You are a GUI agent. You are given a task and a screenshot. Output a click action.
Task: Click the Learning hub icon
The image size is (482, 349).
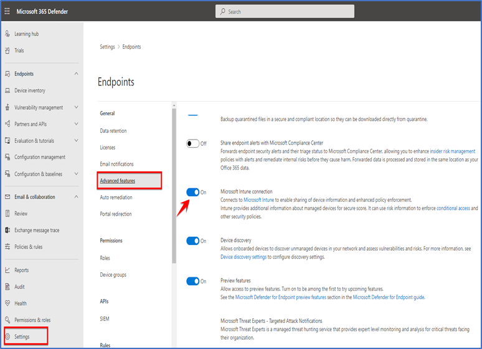pyautogui.click(x=7, y=34)
